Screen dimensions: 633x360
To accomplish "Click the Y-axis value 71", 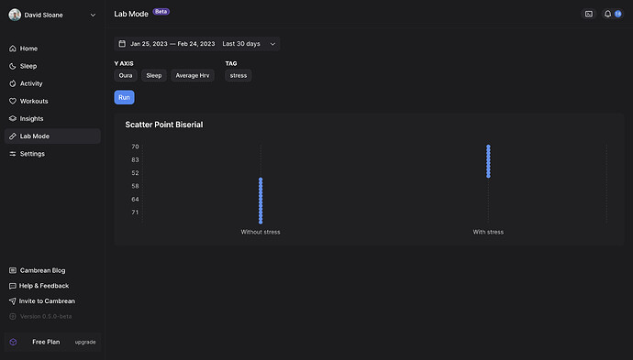I will pyautogui.click(x=135, y=212).
